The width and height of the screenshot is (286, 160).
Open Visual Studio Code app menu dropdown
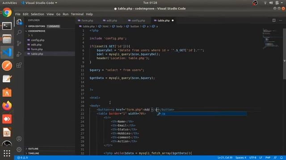39,3
